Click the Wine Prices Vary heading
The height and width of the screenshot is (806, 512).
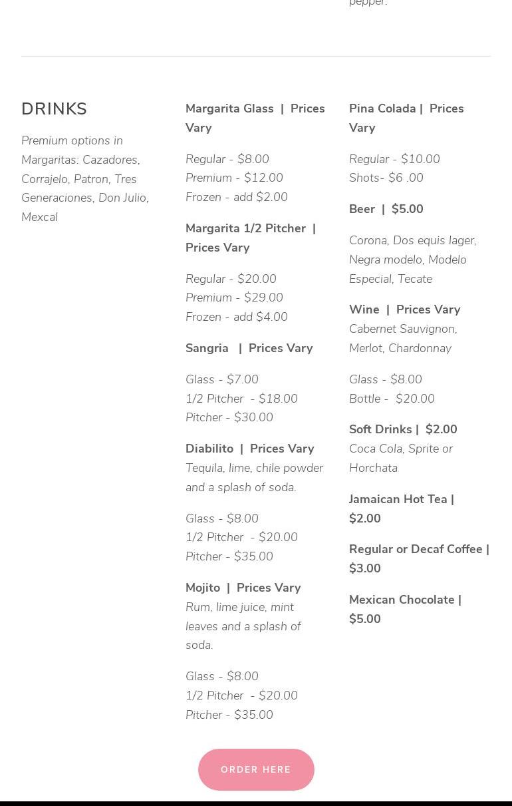pos(404,309)
